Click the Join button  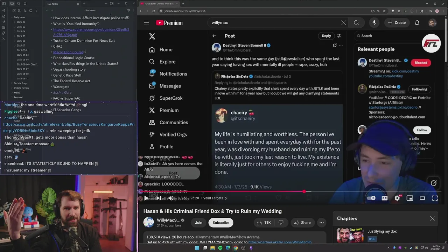click(x=198, y=223)
